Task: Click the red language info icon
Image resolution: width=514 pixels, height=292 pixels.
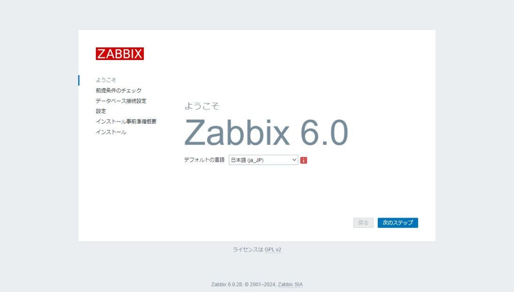Action: [x=304, y=160]
